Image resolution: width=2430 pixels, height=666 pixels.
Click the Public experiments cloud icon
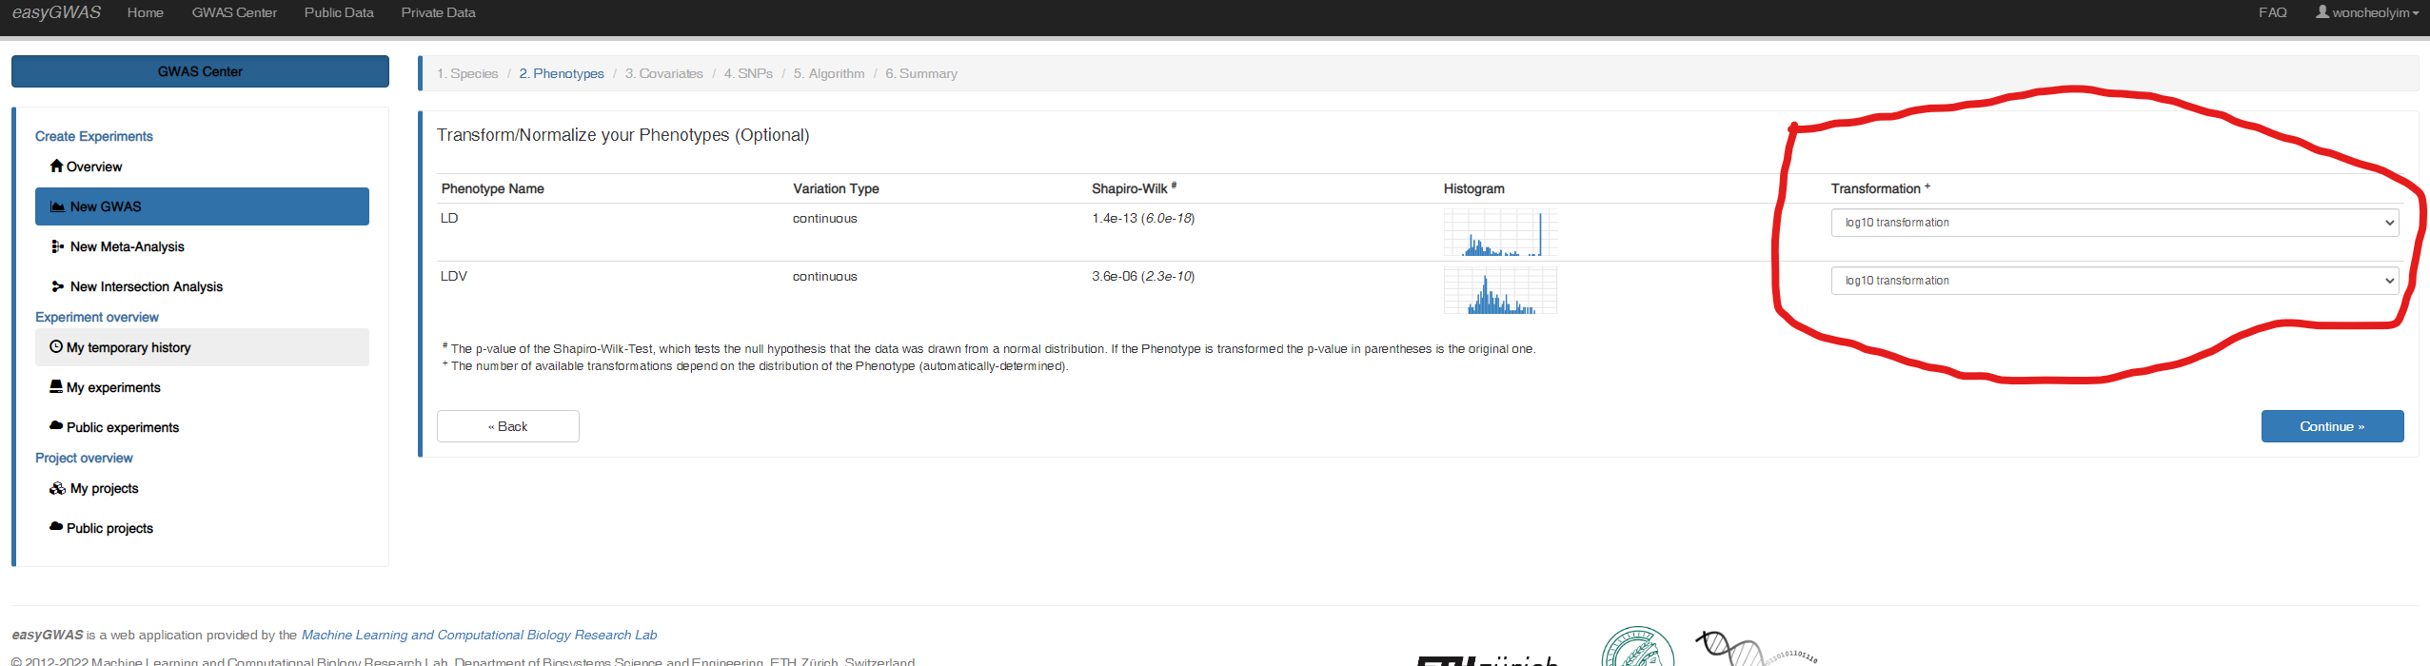click(x=56, y=426)
